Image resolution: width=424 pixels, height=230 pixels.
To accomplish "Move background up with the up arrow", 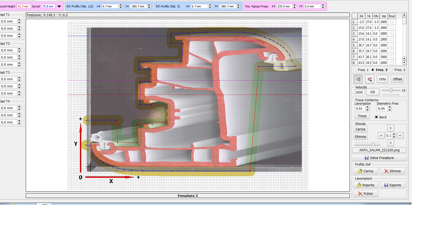I will click(x=390, y=128).
